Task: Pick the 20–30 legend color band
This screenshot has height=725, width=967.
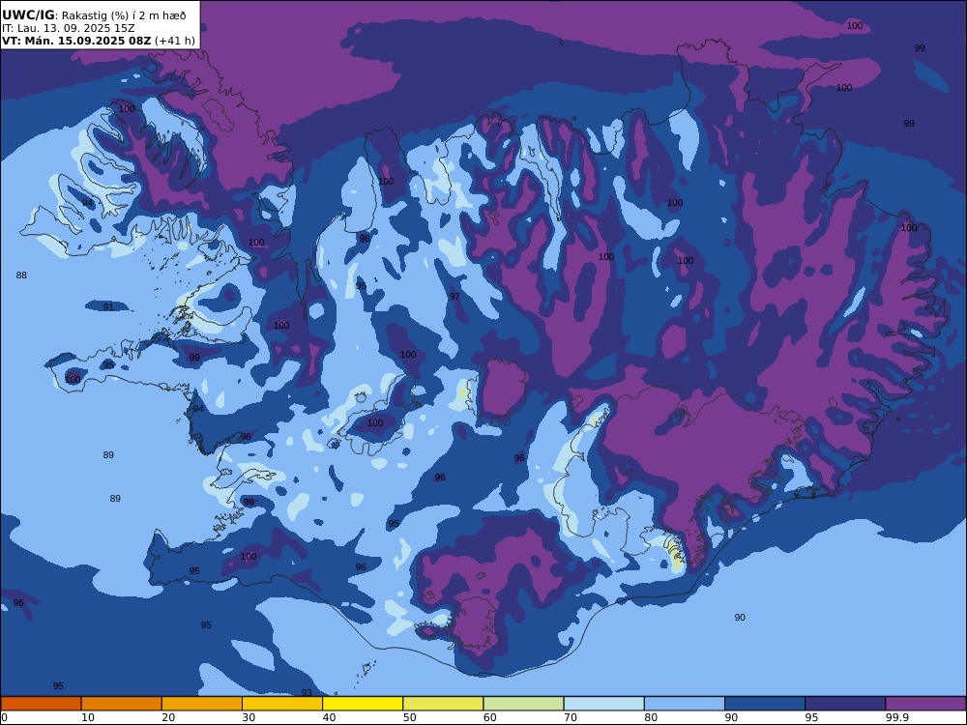Action: coord(202,704)
